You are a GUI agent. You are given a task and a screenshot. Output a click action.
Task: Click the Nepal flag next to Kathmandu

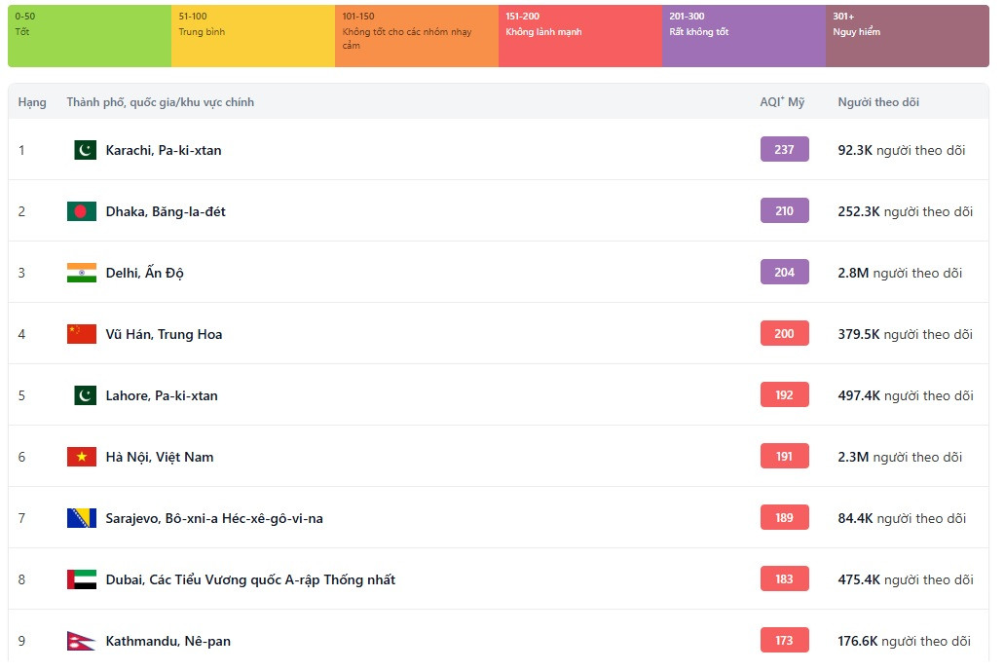click(81, 641)
